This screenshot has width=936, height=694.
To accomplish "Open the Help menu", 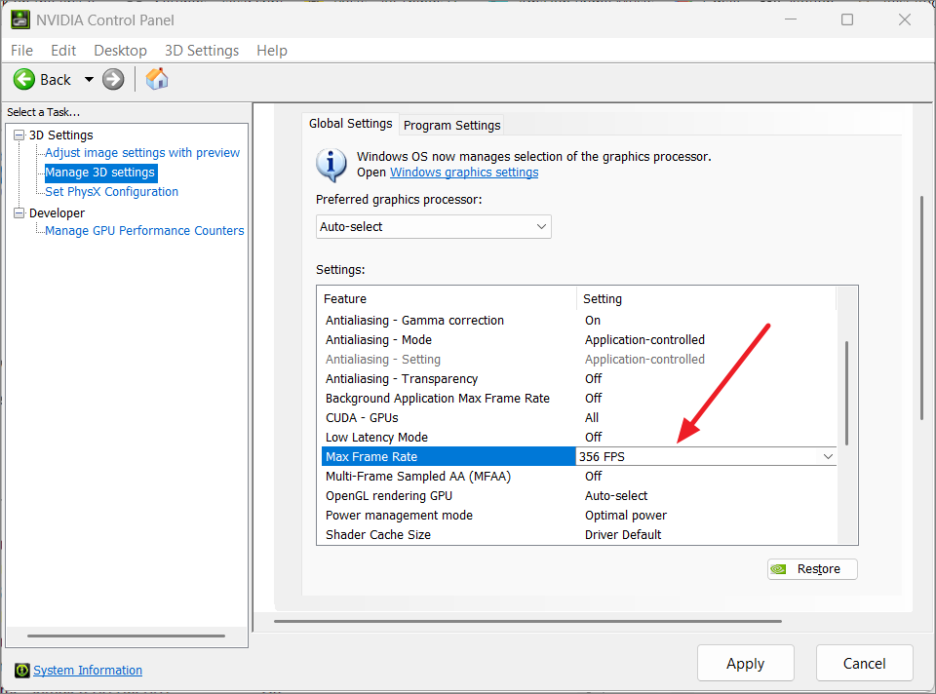I will click(272, 51).
